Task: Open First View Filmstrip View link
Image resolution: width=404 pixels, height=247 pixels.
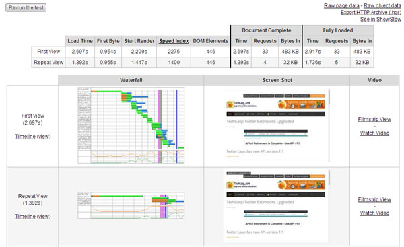Action: point(374,120)
